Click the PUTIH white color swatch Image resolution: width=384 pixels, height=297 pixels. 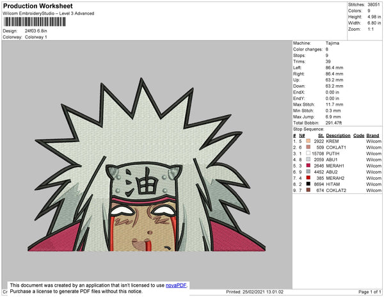(x=308, y=153)
